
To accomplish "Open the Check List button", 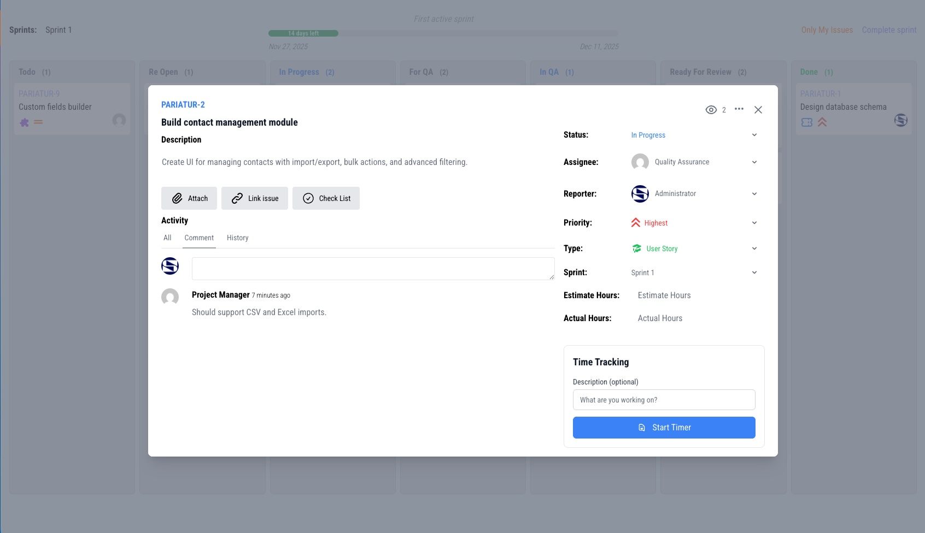I will tap(326, 198).
